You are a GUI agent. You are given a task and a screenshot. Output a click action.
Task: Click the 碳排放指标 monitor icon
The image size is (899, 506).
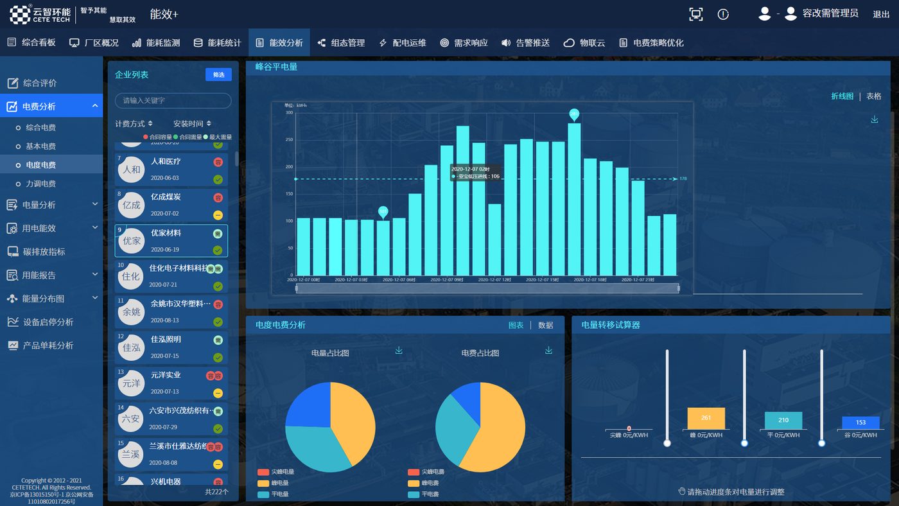click(x=12, y=252)
